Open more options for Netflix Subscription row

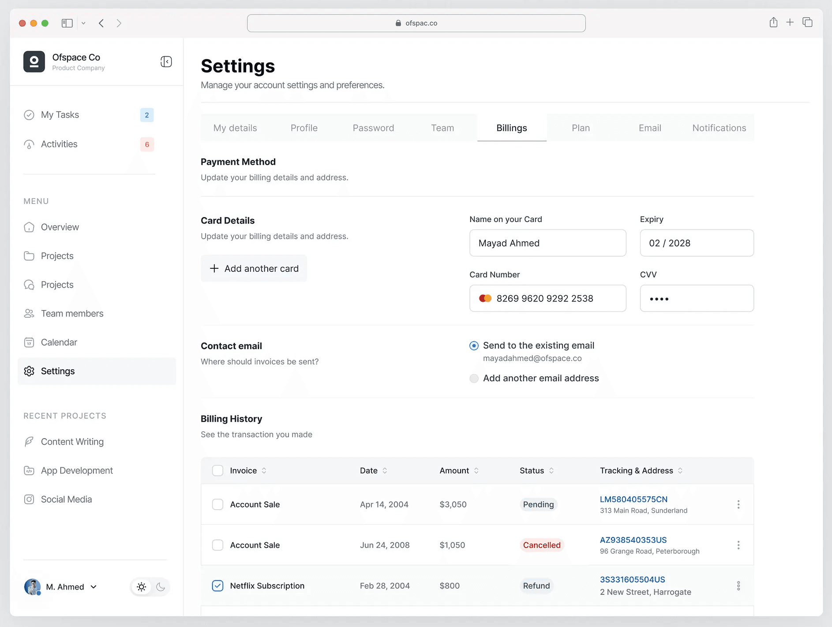click(738, 586)
